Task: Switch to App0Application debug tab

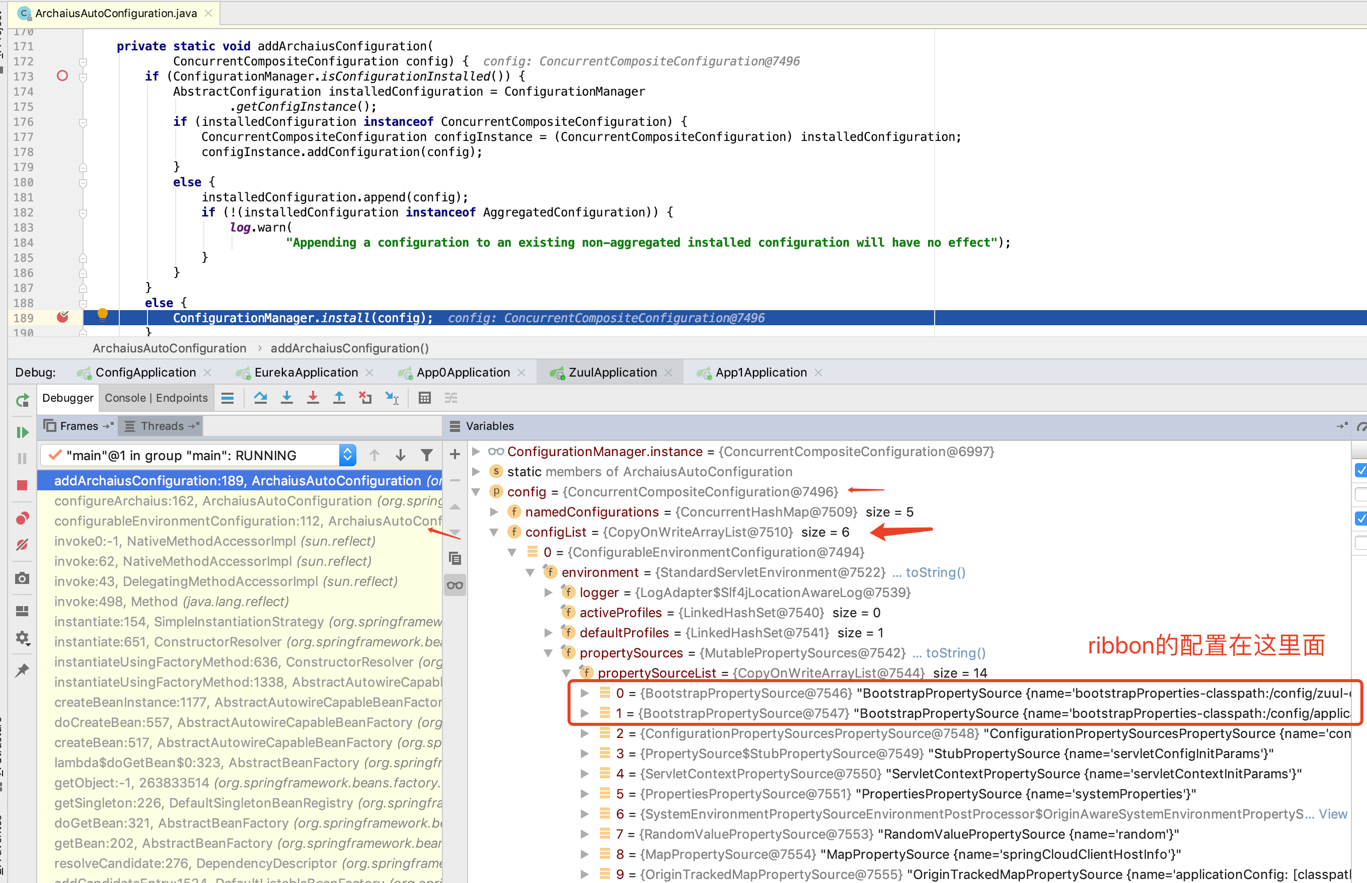Action: pos(463,373)
